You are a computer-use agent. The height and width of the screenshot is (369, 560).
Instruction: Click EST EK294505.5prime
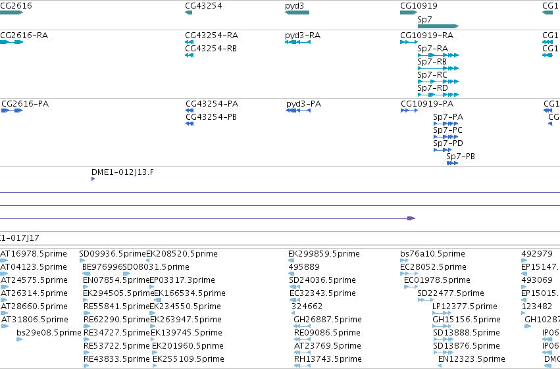coord(118,293)
